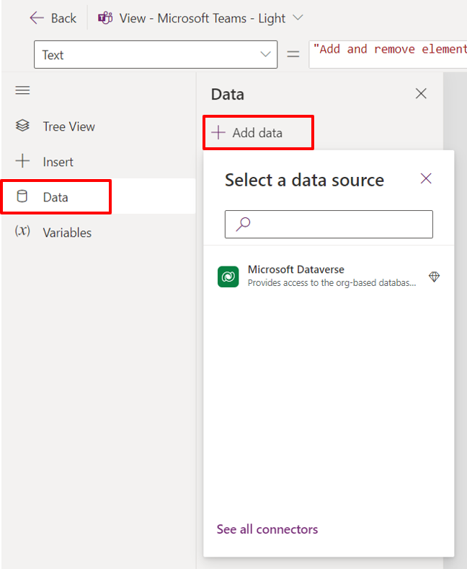Click the Add data button
Image resolution: width=467 pixels, height=569 pixels.
pos(258,133)
